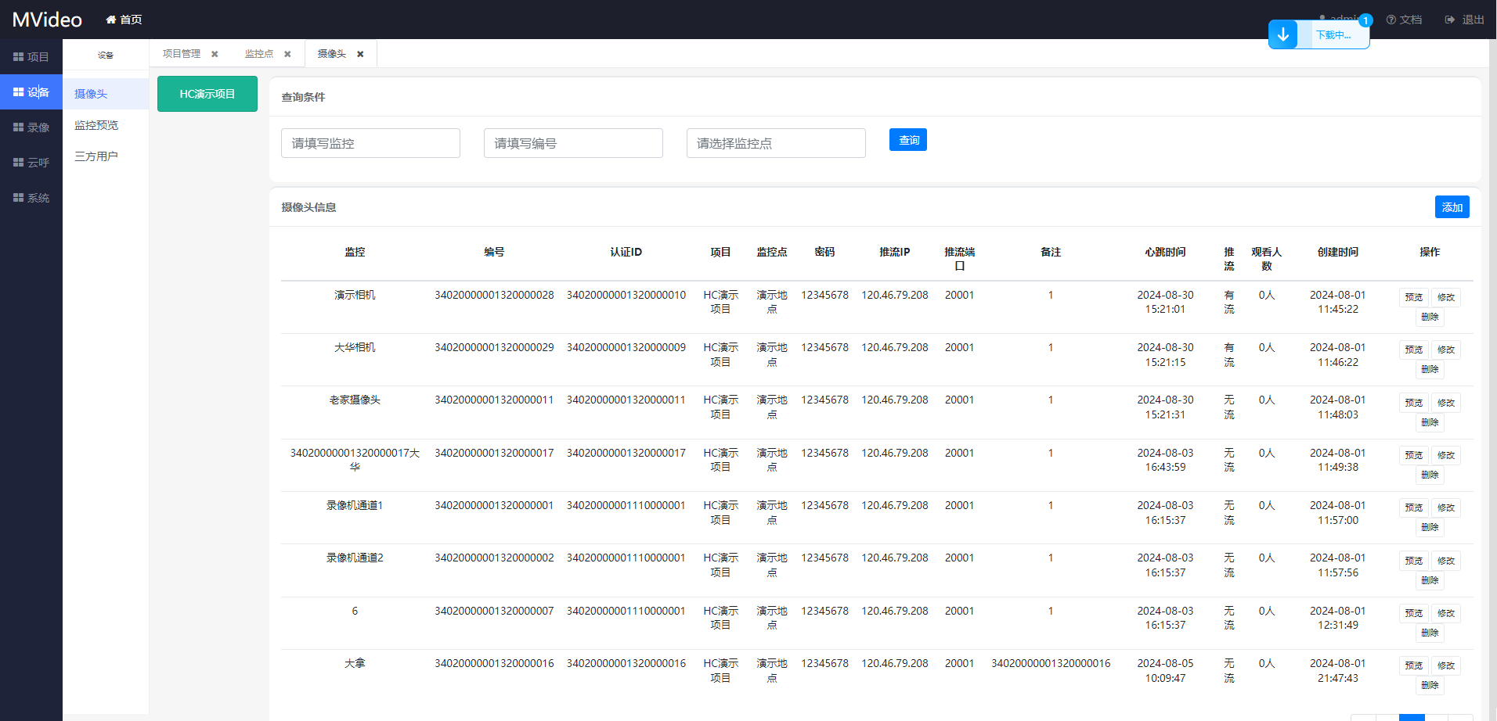This screenshot has height=721, width=1497.
Task: Select the 摄像头 tab
Action: pyautogui.click(x=332, y=54)
